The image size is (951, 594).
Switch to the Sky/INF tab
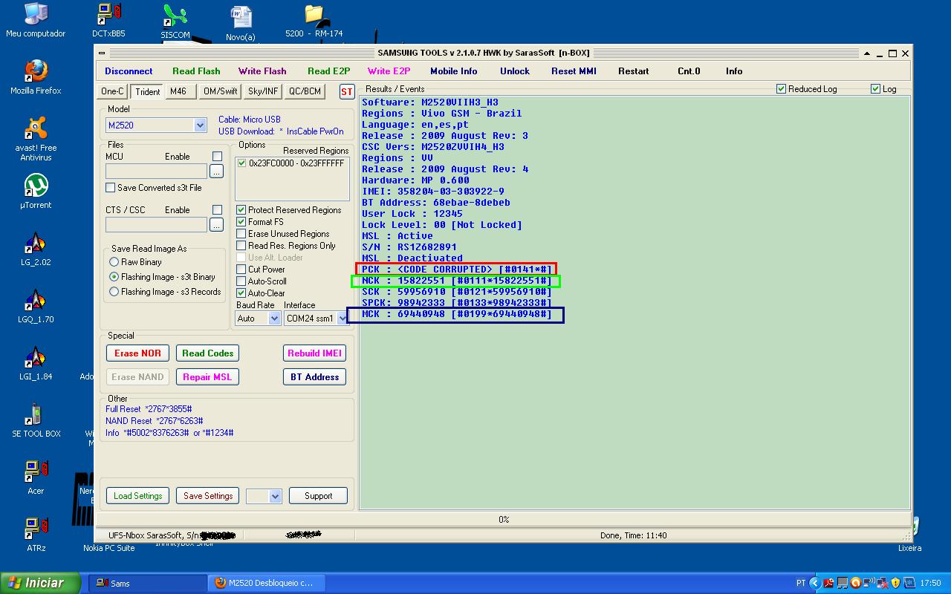click(263, 91)
